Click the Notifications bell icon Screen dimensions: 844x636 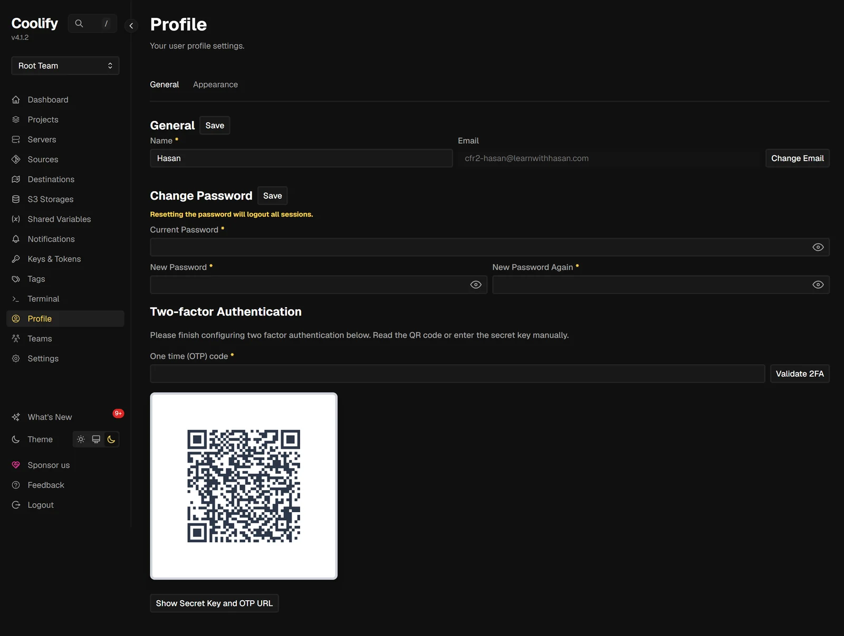[x=16, y=239]
